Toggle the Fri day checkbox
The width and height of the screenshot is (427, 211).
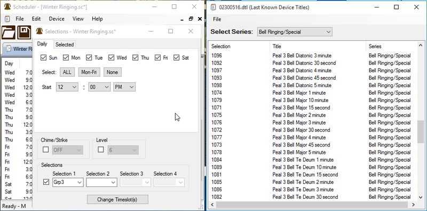157,58
